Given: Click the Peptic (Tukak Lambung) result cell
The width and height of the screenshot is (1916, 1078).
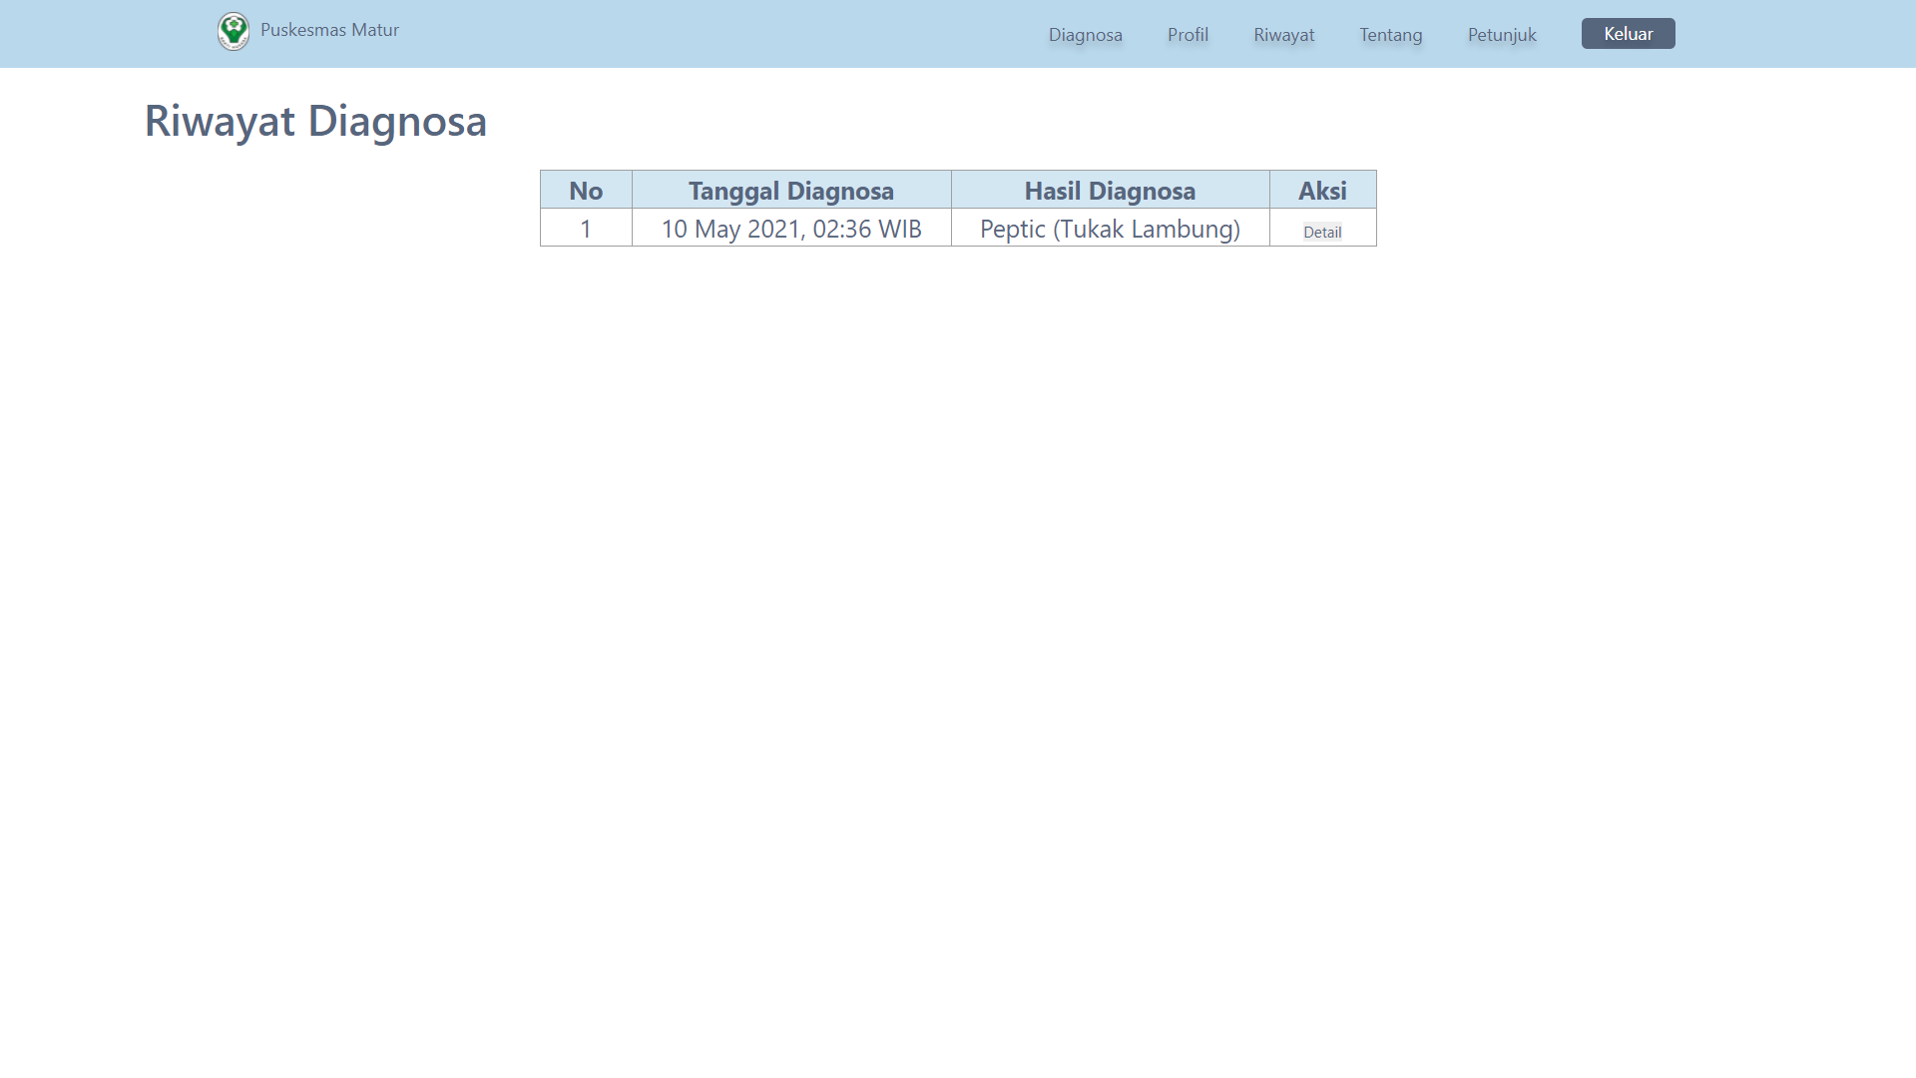Looking at the screenshot, I should click(1110, 229).
